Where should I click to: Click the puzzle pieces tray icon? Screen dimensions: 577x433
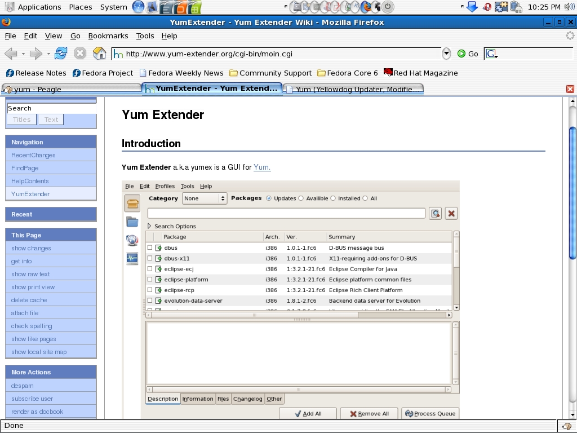(501, 7)
